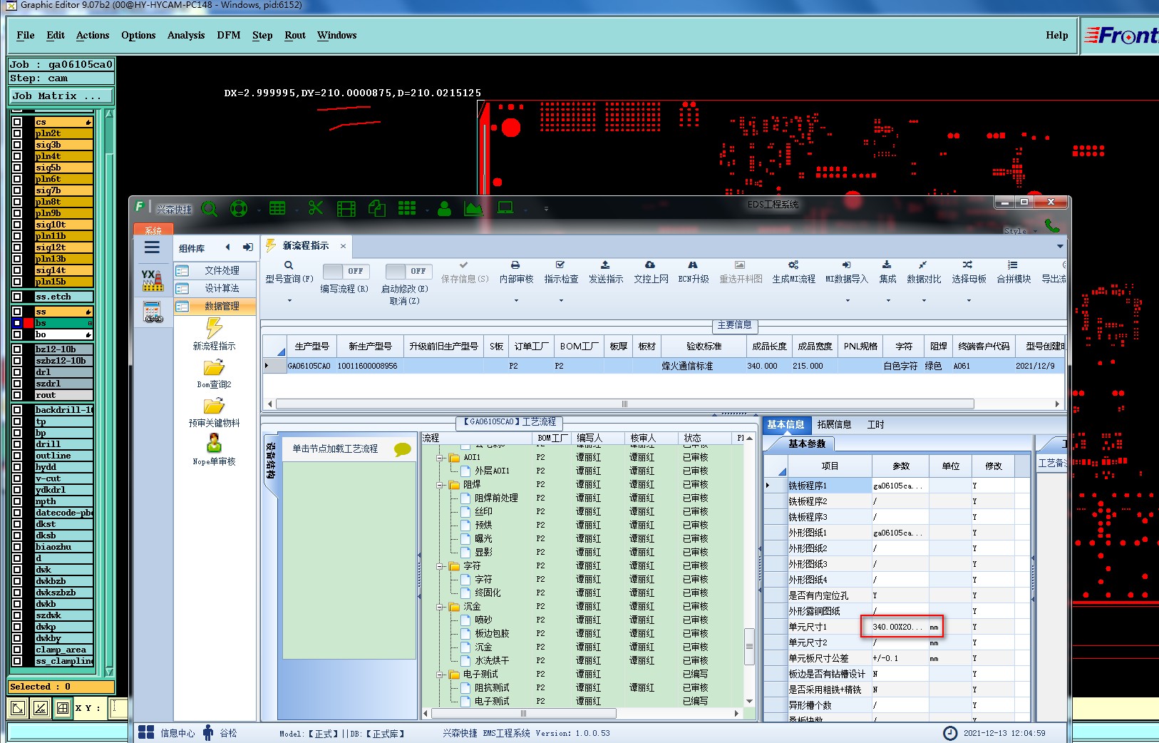Click the 合拼模块 list icon
This screenshot has height=743, width=1159.
click(1012, 265)
